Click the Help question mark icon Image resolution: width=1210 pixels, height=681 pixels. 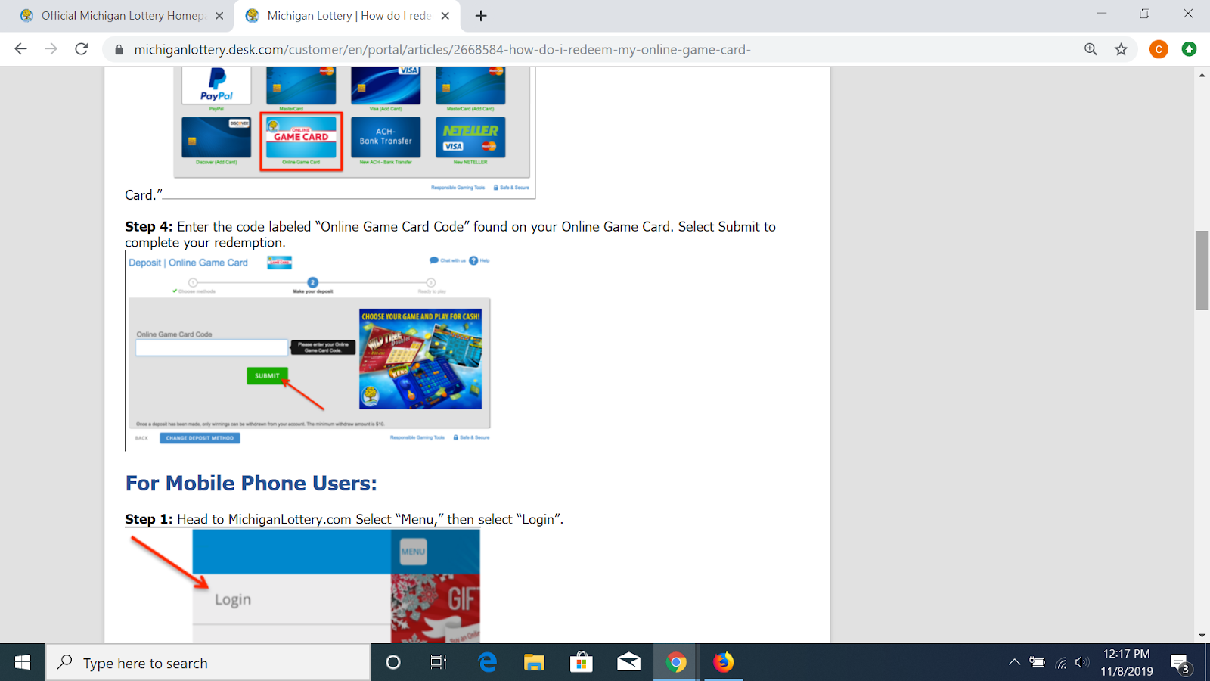[x=473, y=260]
